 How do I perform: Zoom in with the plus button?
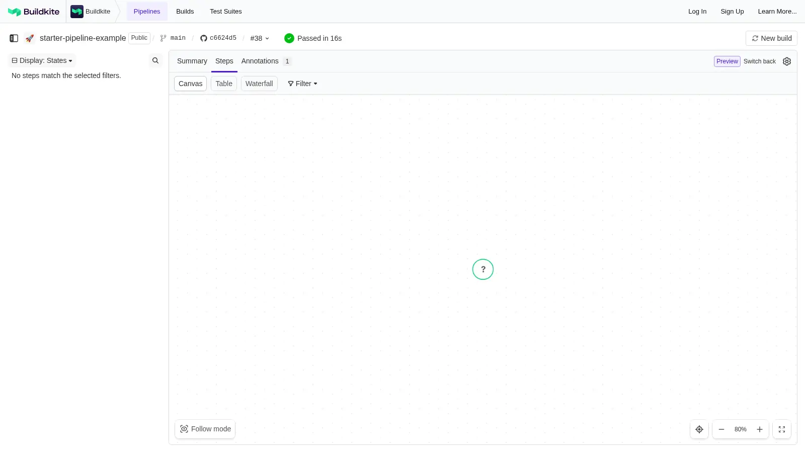pos(760,429)
